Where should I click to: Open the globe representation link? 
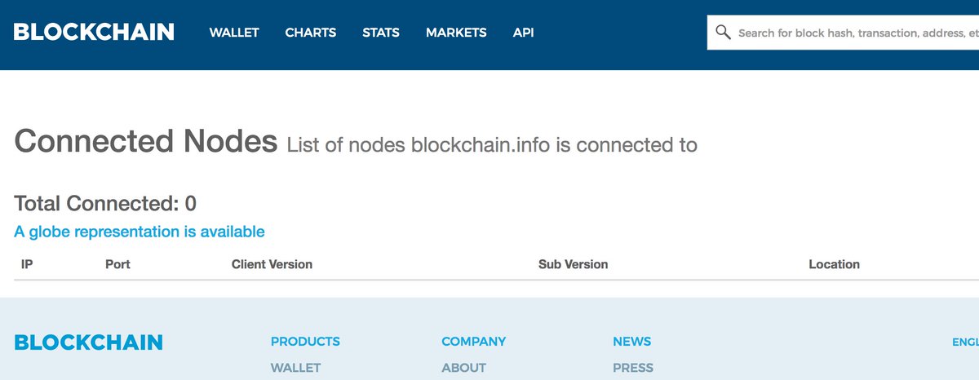click(140, 232)
